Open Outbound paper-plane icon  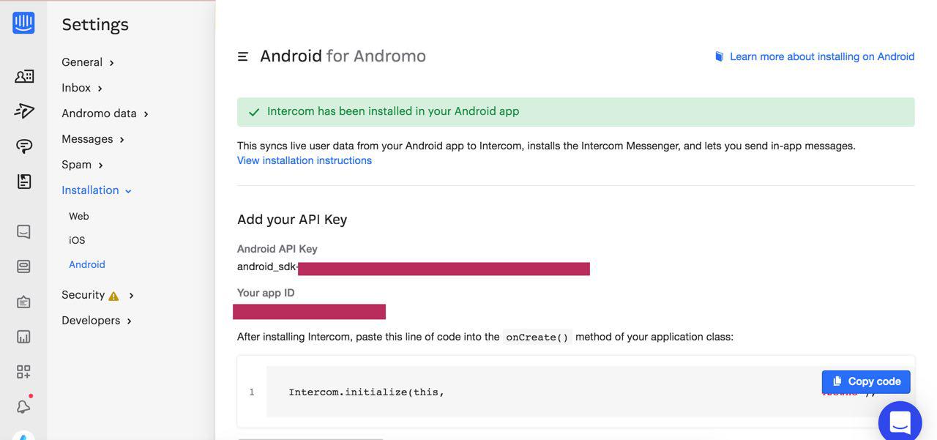click(x=23, y=111)
